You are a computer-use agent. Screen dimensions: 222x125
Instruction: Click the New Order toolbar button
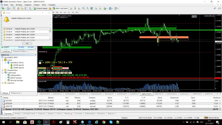click(41, 8)
